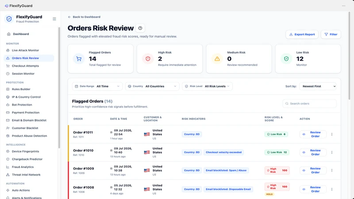This screenshot has width=354, height=199.
Task: Click the FlexifyGuard shield logo in sidebar
Action: tap(9, 19)
